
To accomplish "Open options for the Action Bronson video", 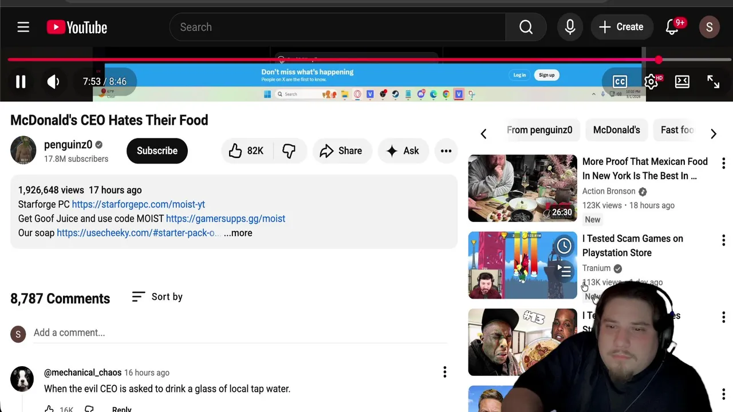I will coord(723,163).
